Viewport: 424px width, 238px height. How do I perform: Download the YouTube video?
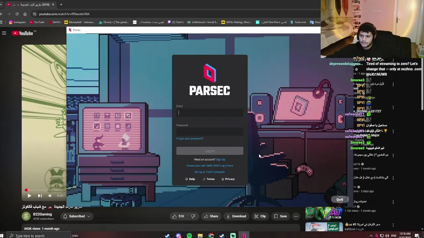coord(236,216)
